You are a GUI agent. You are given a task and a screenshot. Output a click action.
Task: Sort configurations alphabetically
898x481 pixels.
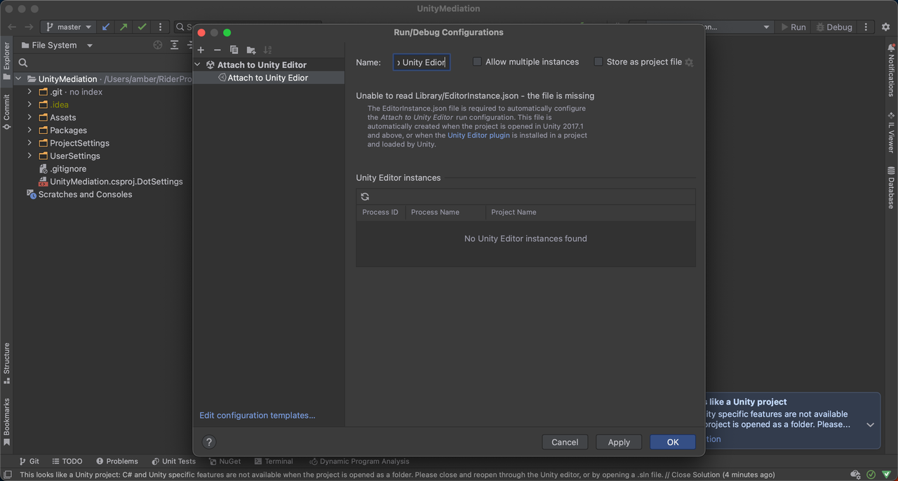pyautogui.click(x=267, y=50)
